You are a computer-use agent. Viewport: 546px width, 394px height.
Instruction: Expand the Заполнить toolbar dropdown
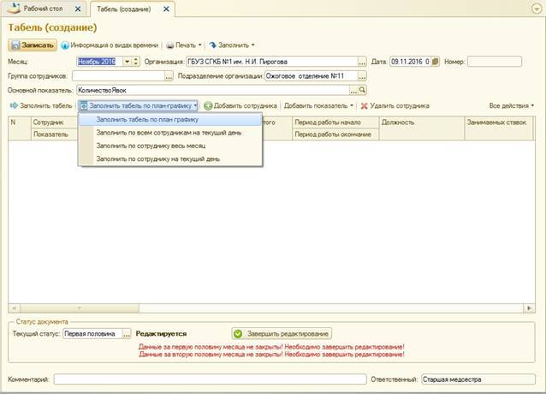coord(230,45)
